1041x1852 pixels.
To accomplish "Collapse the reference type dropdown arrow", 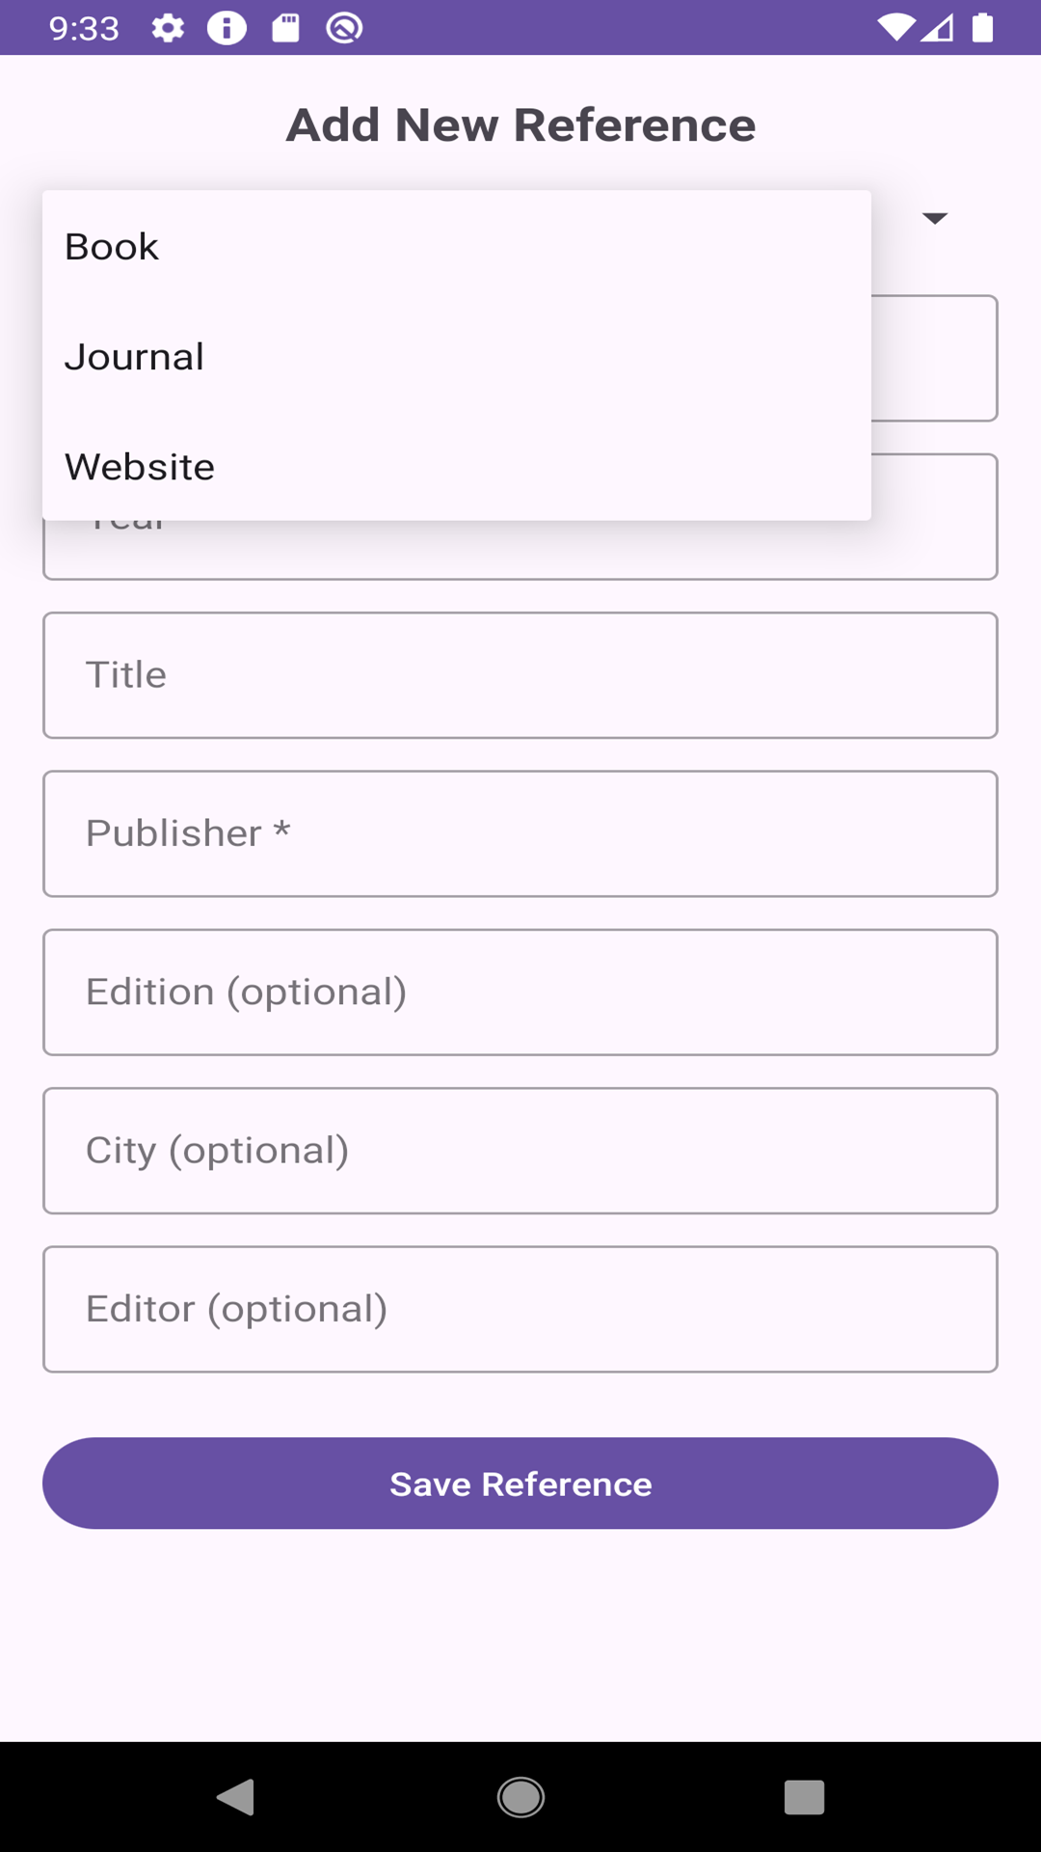I will pos(934,218).
